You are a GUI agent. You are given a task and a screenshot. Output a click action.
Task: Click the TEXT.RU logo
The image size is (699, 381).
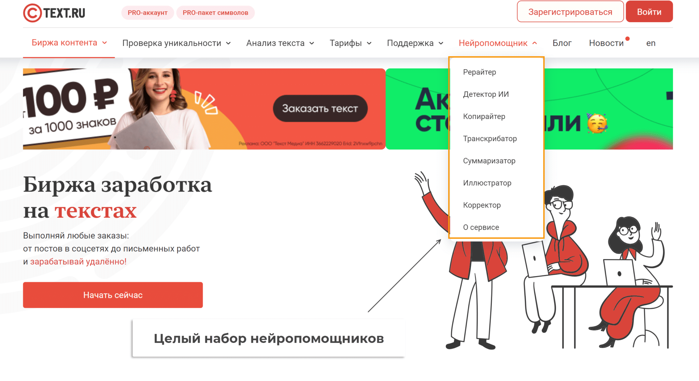click(x=54, y=13)
